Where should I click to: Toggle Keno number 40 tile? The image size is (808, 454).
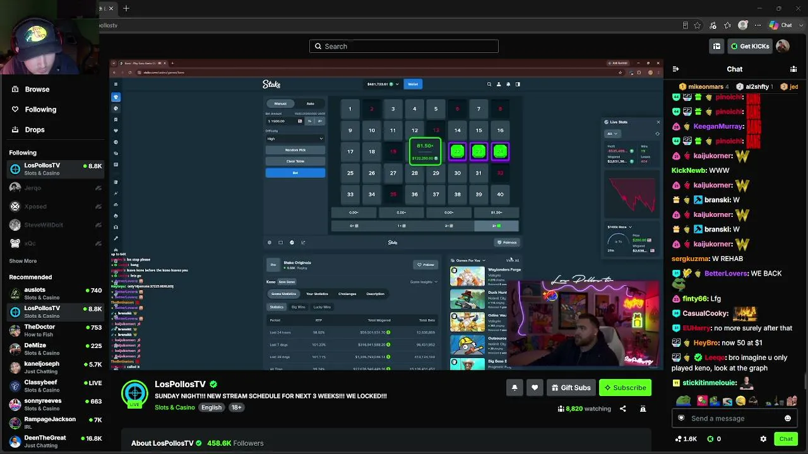click(x=500, y=194)
